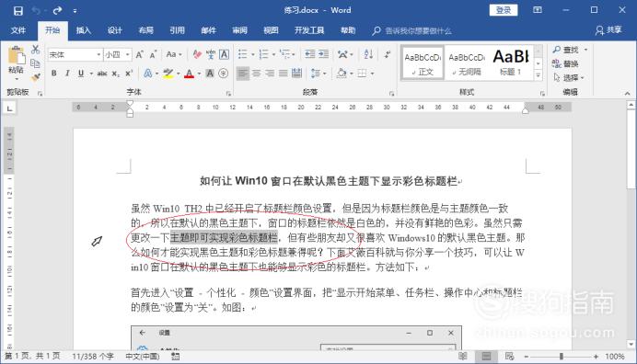Image resolution: width=637 pixels, height=364 pixels.
Task: Open highlight color dropdown arrow
Action: pyautogui.click(x=179, y=74)
